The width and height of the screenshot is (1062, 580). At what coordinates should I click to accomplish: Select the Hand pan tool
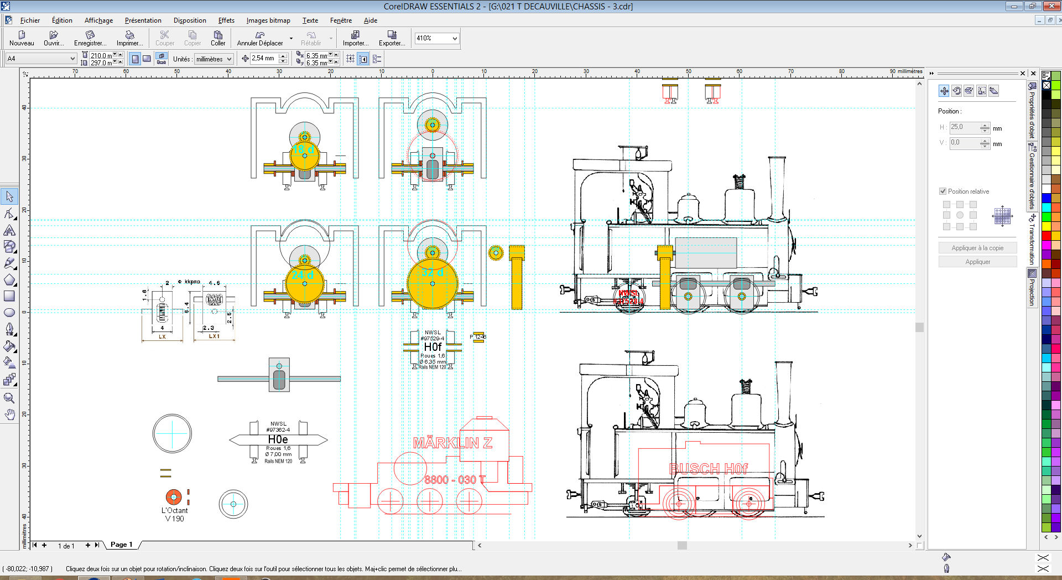click(x=9, y=414)
